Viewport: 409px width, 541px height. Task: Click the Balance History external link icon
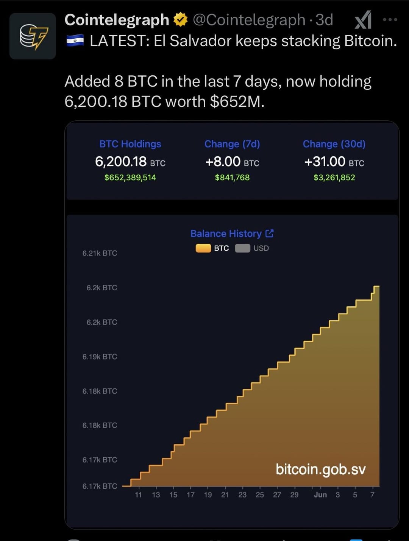tap(269, 234)
